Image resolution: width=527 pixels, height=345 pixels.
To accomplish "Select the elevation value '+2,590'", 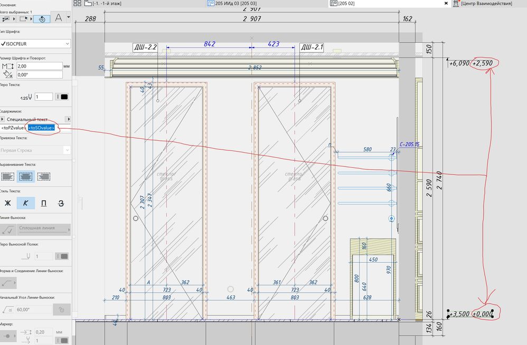I will point(483,63).
